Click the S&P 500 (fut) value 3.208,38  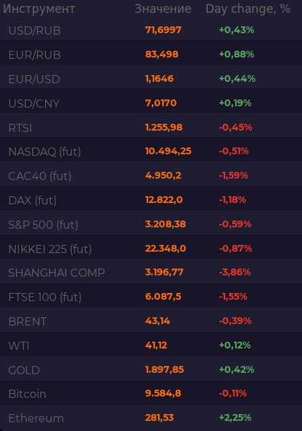166,225
